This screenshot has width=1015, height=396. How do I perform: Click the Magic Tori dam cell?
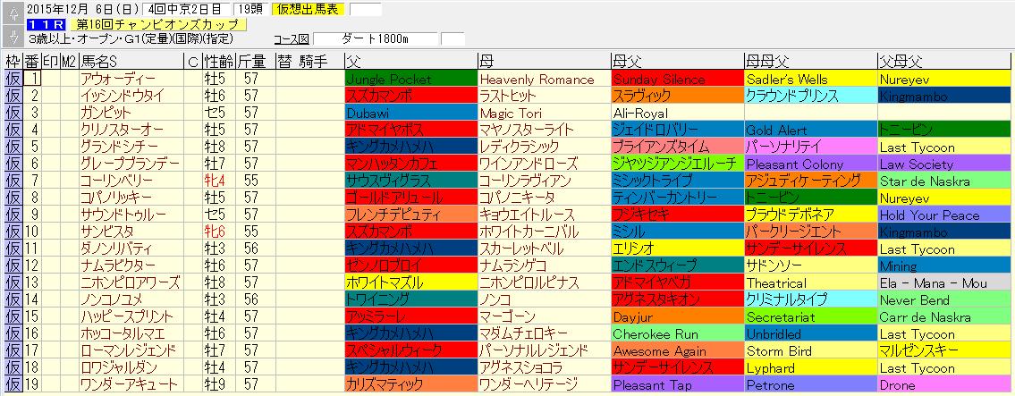(x=545, y=113)
